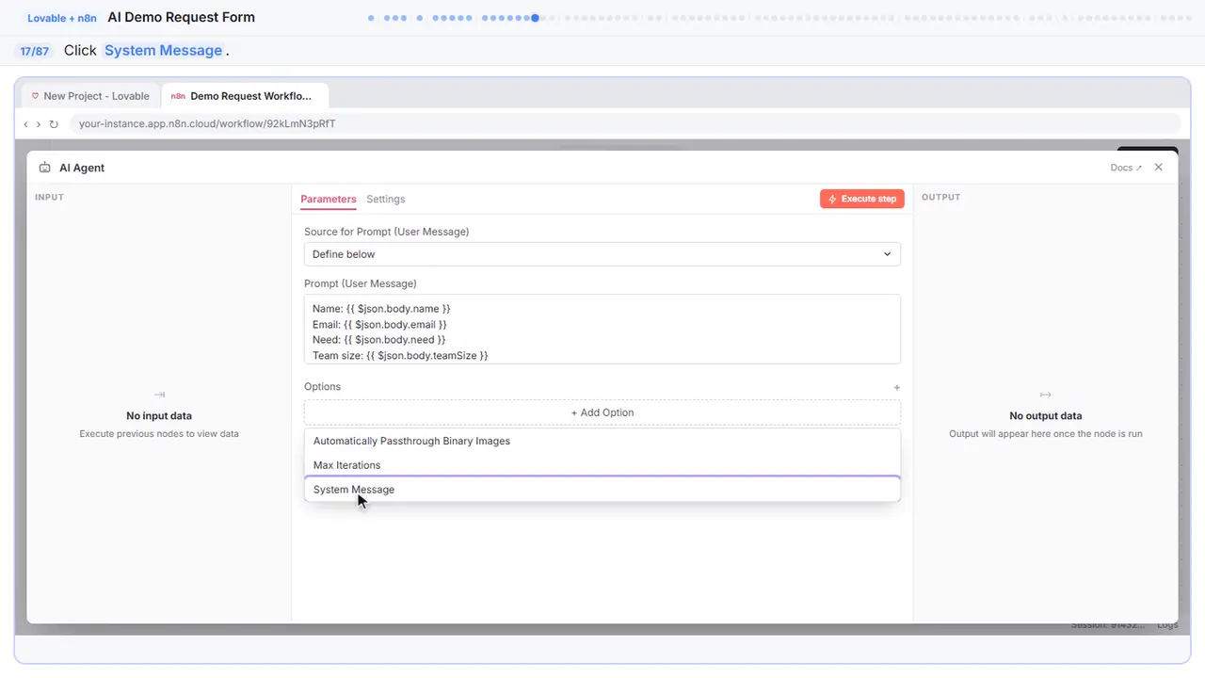Click the output arrow icon above No output data
This screenshot has height=678, width=1205.
(x=1045, y=395)
